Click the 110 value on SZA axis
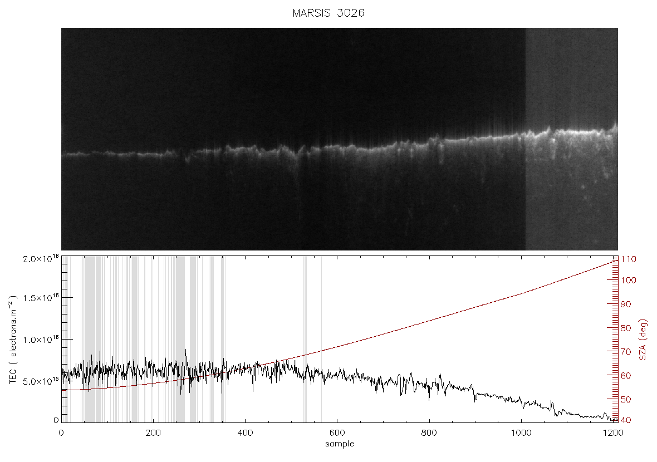 coord(629,259)
